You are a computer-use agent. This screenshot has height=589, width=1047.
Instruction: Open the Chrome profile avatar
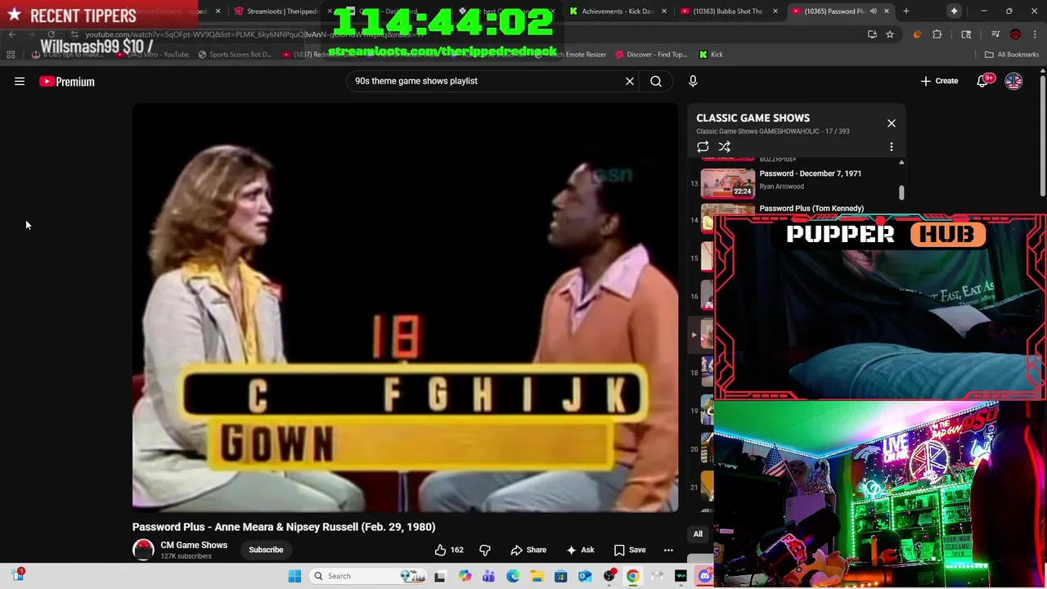point(1015,34)
